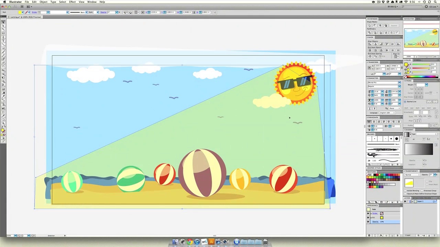Select the Direct Selection tool

click(x=3, y=26)
